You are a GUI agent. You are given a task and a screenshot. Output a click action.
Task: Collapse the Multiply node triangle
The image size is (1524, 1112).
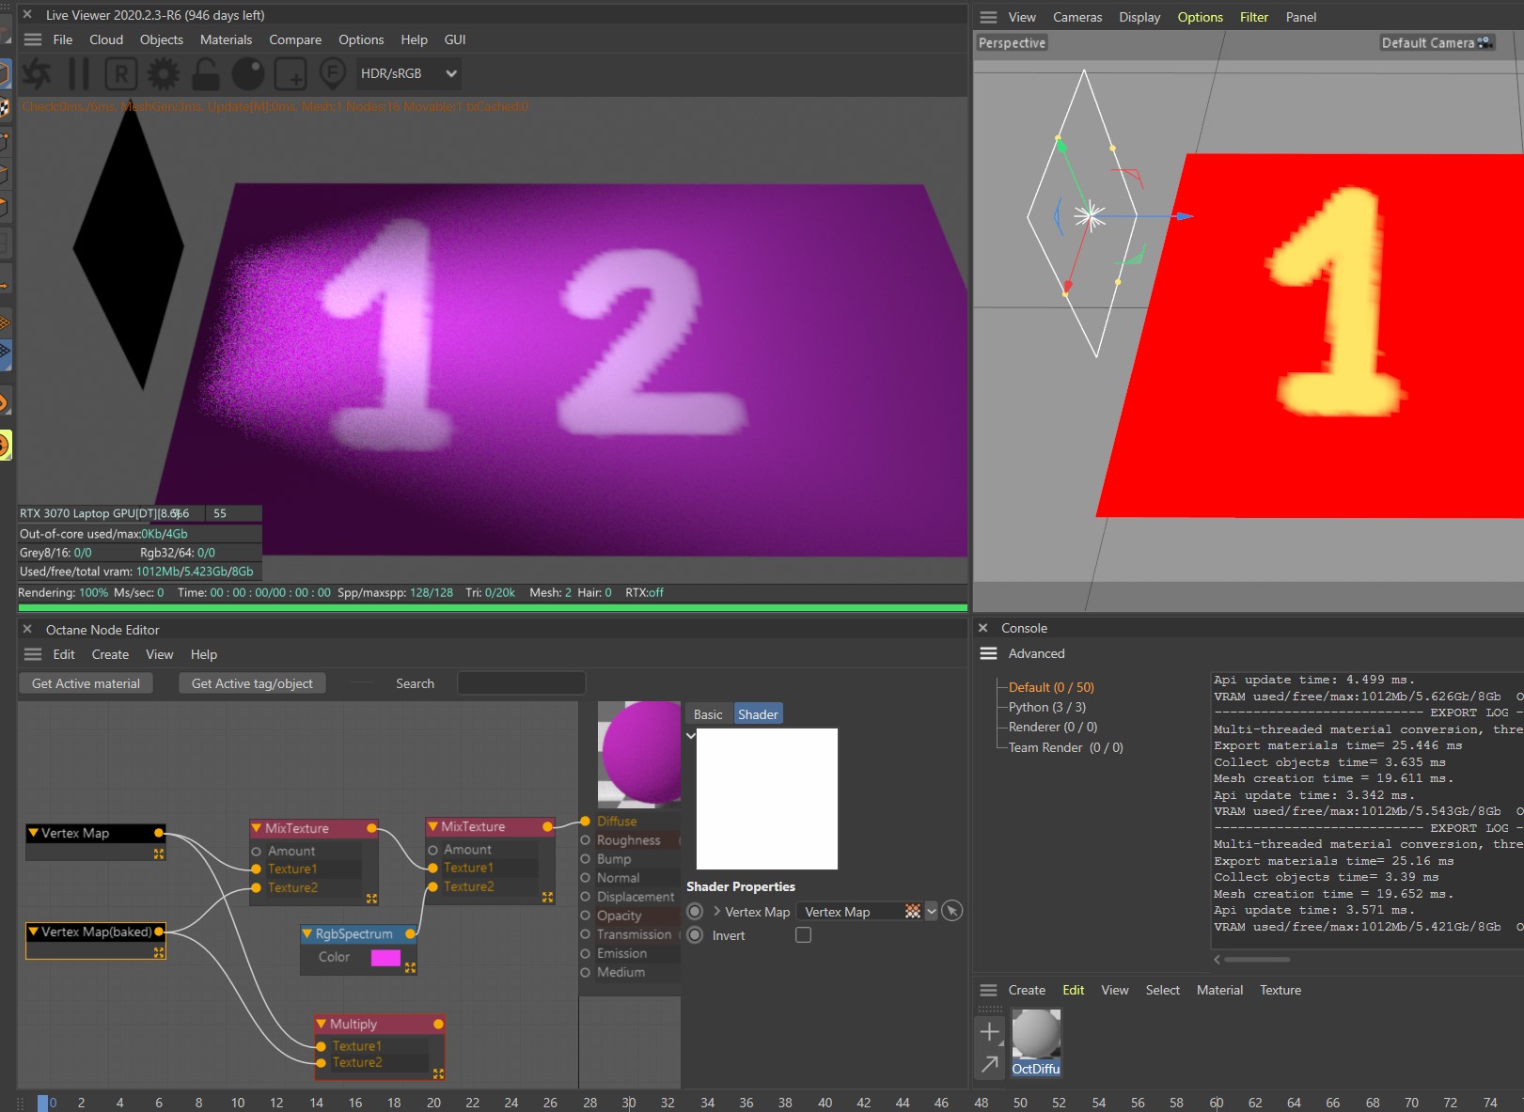[x=322, y=1024]
